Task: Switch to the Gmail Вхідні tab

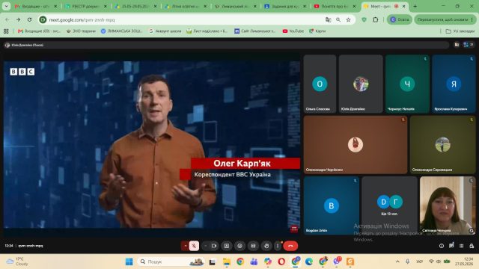Action: (36, 6)
